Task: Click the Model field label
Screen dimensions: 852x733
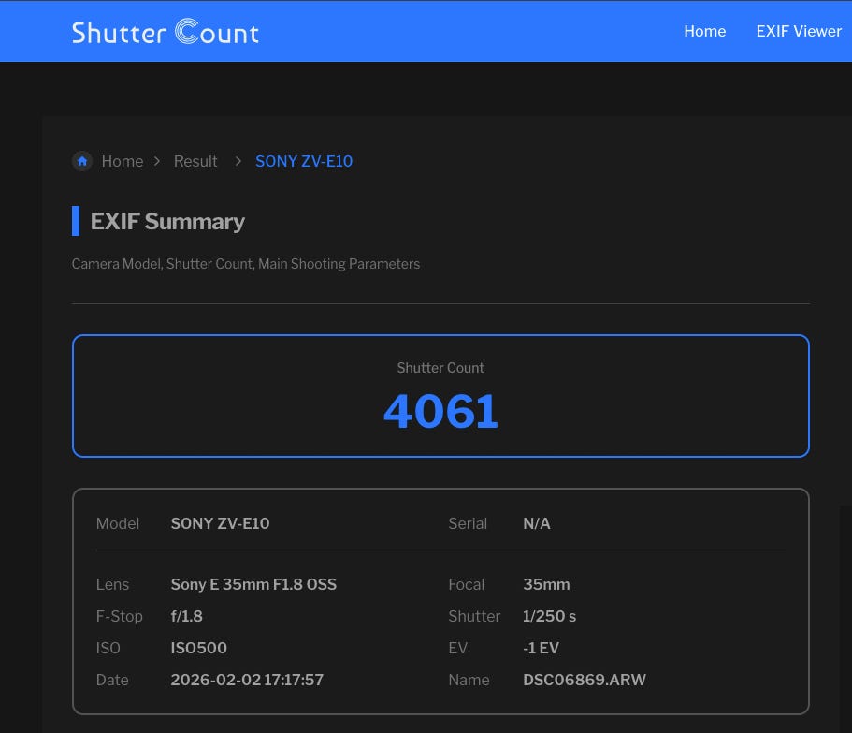Action: (117, 523)
